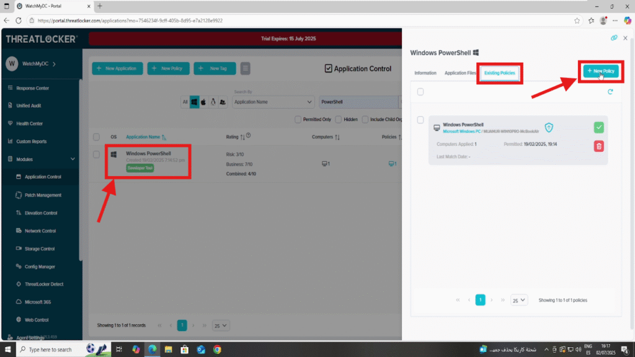
Task: Open Patch Management module
Action: 43,195
